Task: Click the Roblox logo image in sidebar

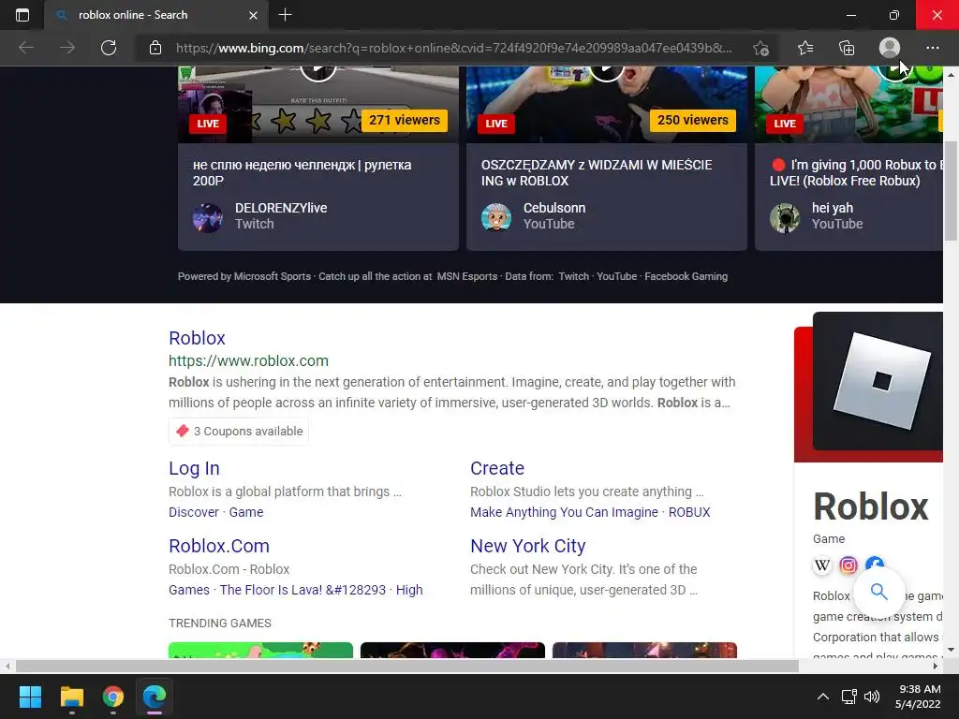Action: click(878, 382)
